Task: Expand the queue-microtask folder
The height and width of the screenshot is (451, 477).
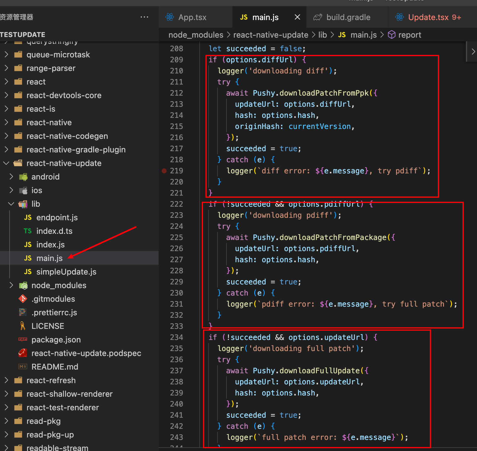Action: coord(6,55)
